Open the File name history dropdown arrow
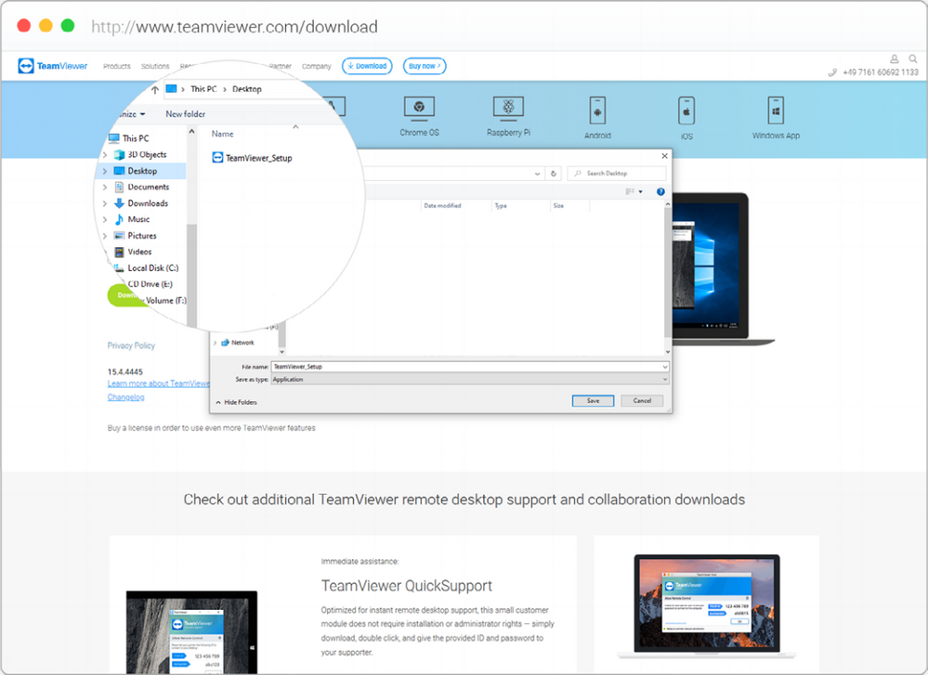Image resolution: width=928 pixels, height=675 pixels. 664,367
